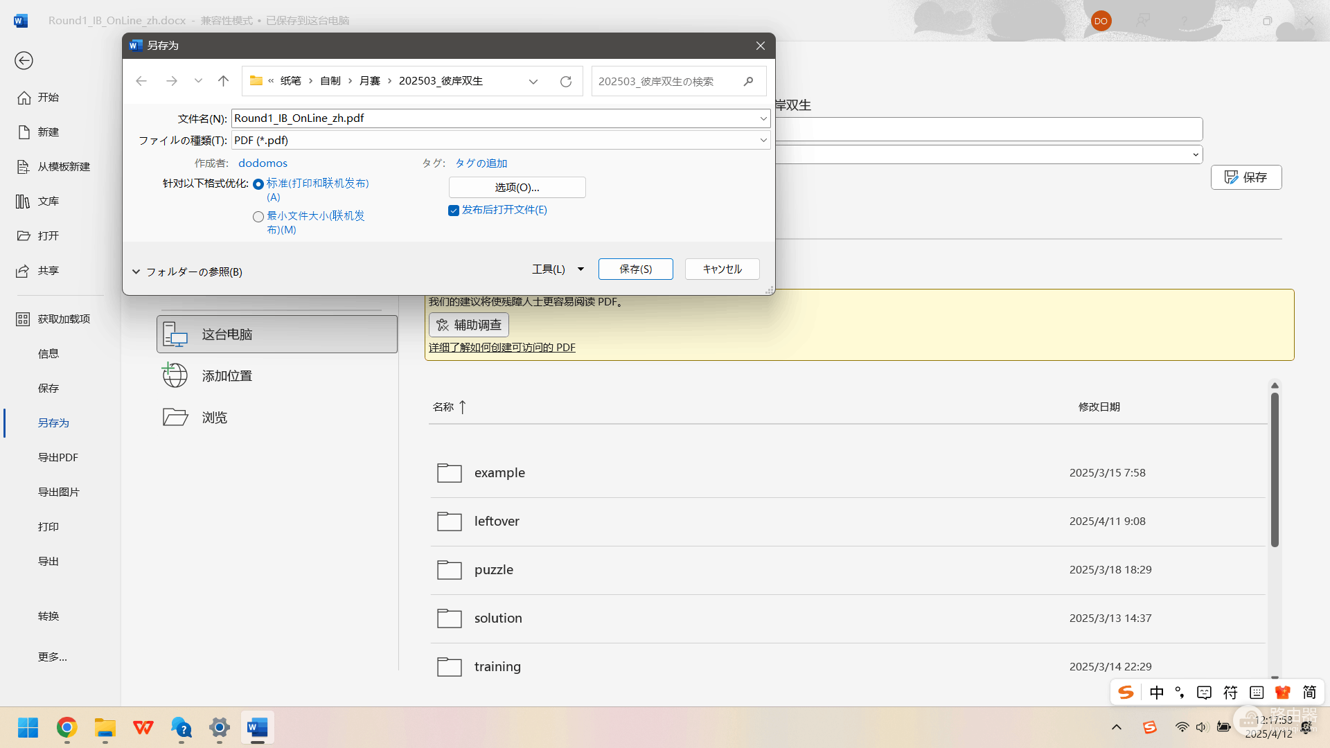Uncheck 发布后打开文件 checkbox

[454, 211]
